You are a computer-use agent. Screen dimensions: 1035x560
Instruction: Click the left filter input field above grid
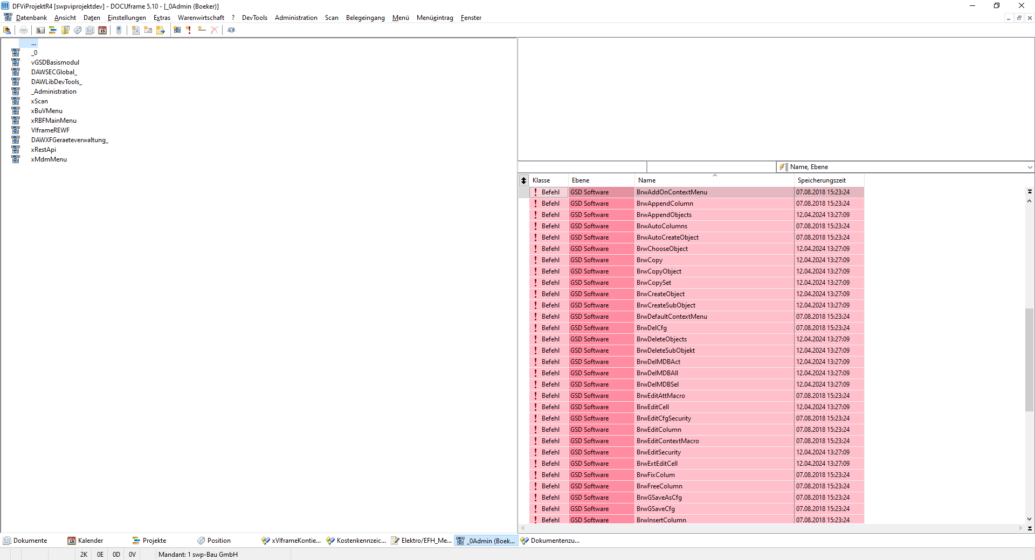pyautogui.click(x=582, y=167)
